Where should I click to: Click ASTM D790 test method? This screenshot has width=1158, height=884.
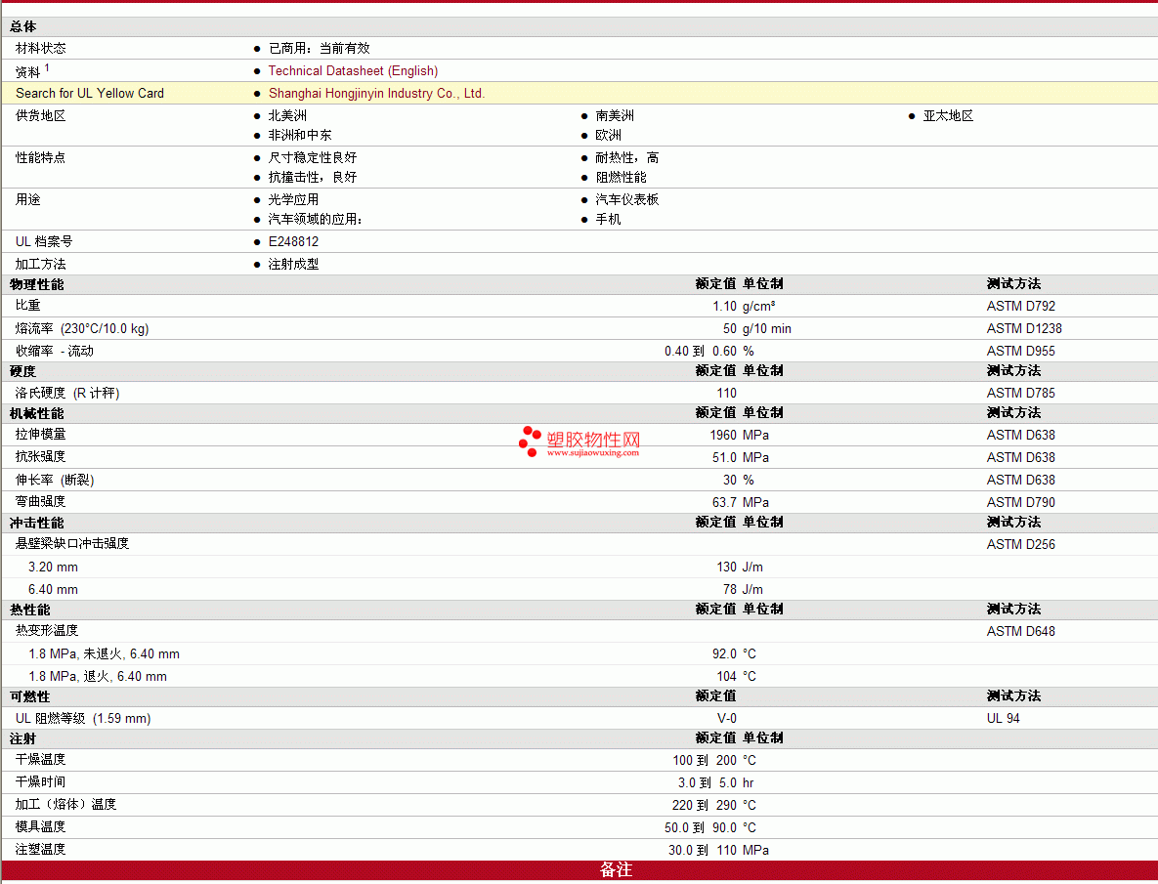click(1020, 502)
